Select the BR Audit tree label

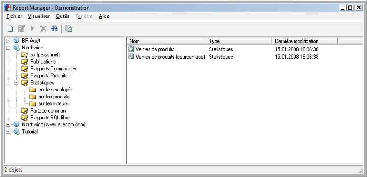31,41
